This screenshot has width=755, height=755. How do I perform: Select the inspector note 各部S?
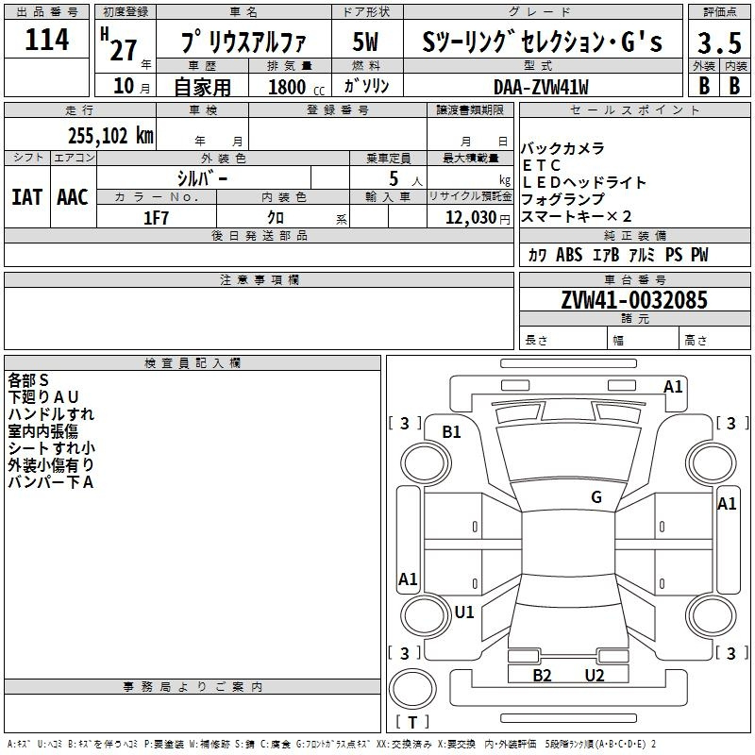28,380
